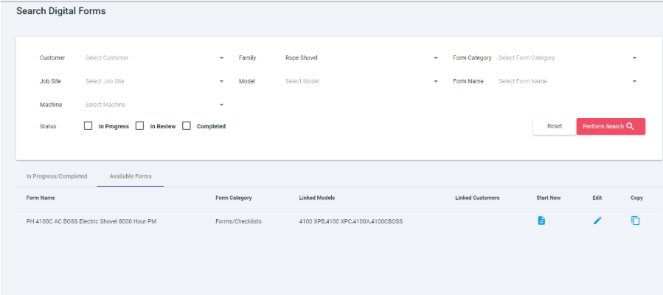This screenshot has height=295, width=663.
Task: Expand the Job Site dropdown
Action: click(155, 81)
